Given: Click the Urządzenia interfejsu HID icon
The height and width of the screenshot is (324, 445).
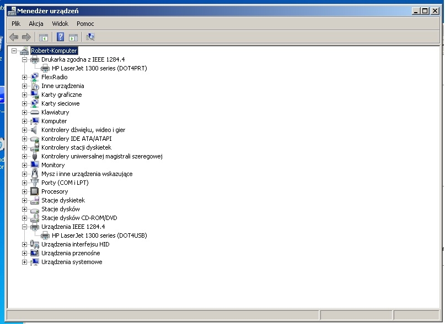Looking at the screenshot, I should tap(35, 244).
